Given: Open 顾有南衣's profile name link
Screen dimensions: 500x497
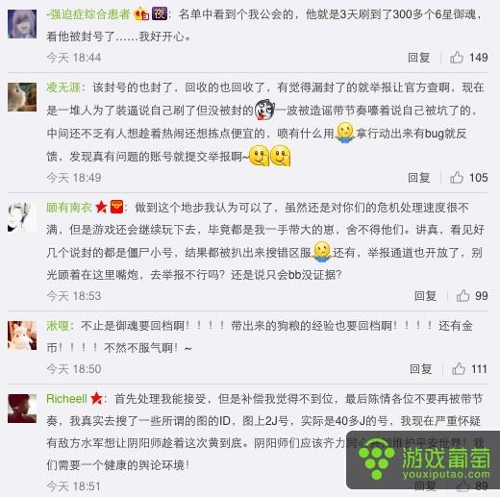Looking at the screenshot, I should click(69, 208).
